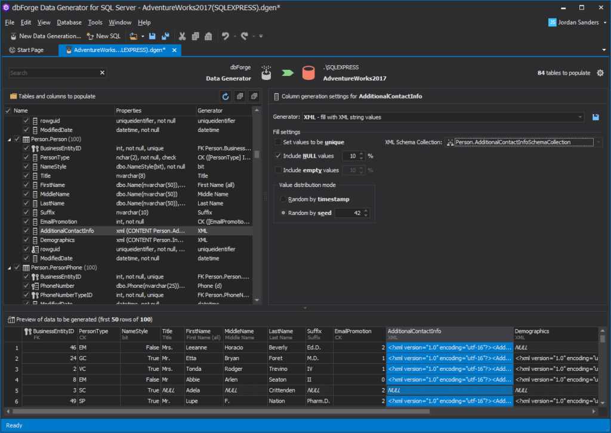Click the Open file folder icon

pyautogui.click(x=133, y=36)
